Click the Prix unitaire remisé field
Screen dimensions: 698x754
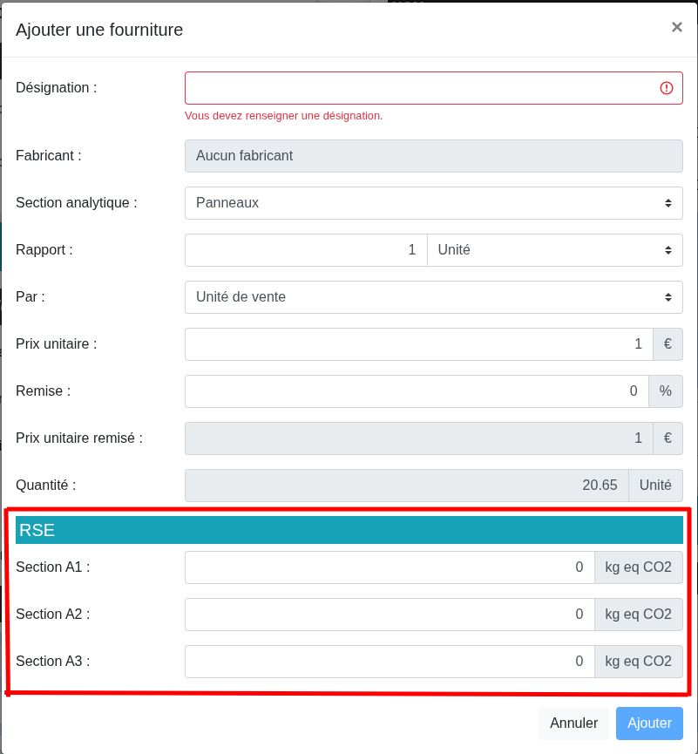418,438
